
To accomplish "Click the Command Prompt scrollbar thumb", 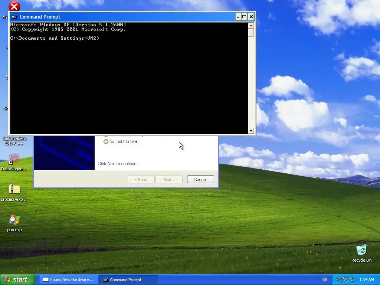I will click(x=251, y=33).
